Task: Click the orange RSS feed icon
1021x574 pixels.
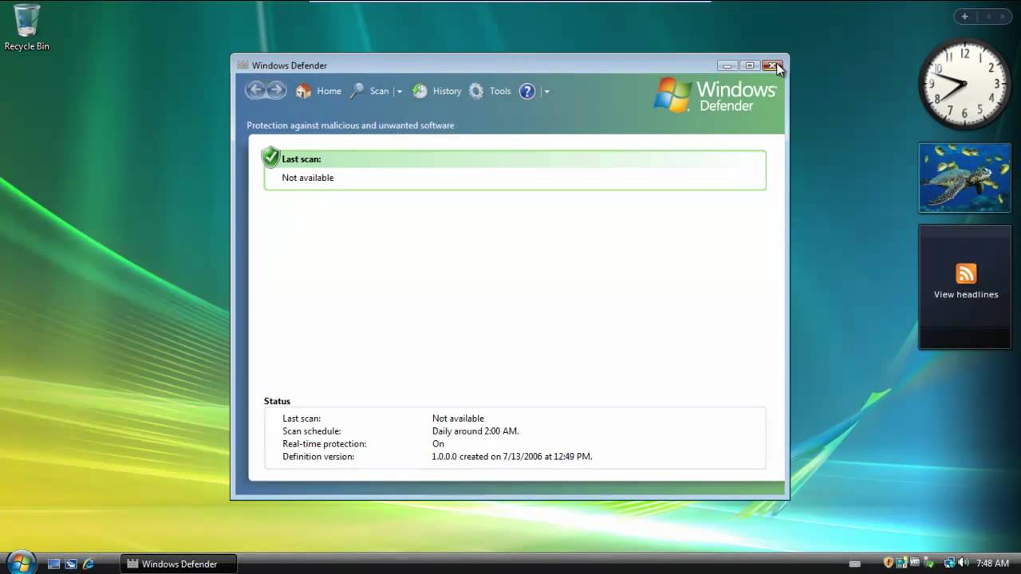Action: pyautogui.click(x=966, y=273)
